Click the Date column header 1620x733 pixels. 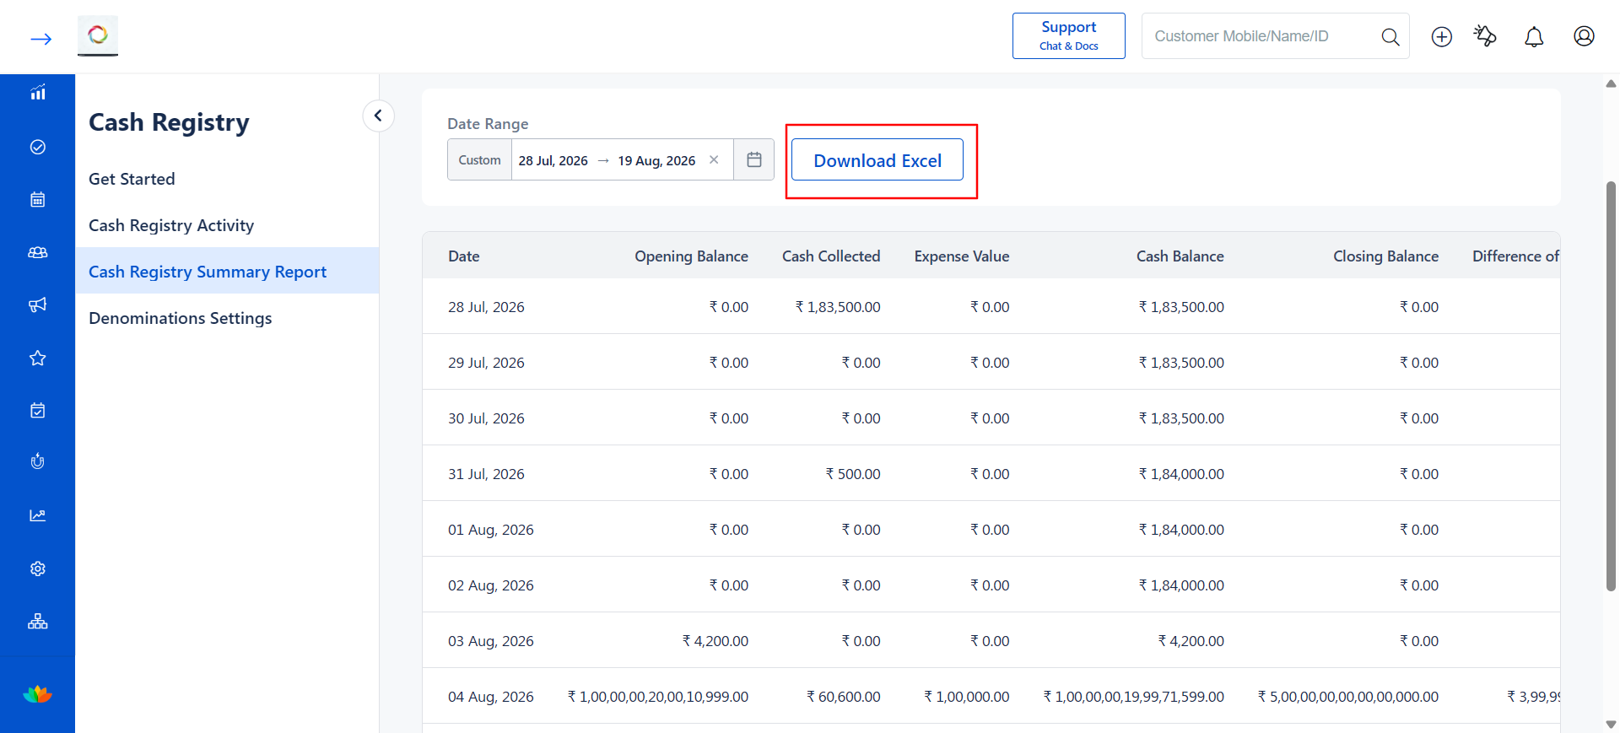464,256
